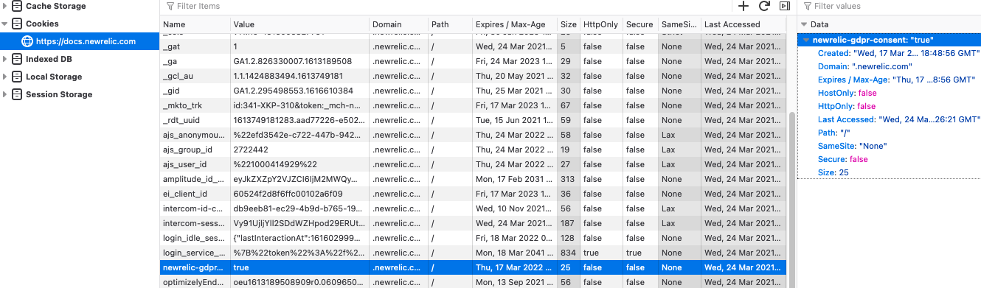Sort by Expires / Max-Age column

pos(514,24)
